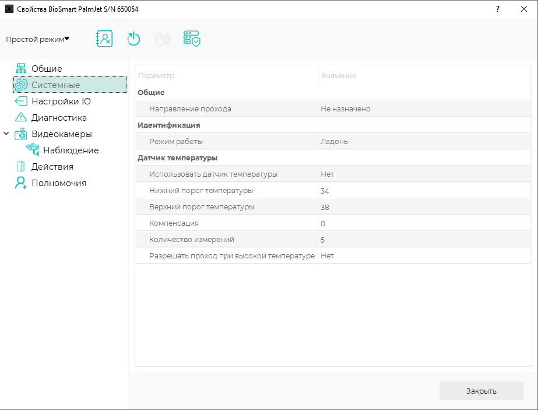Click the arrow icon beside Настройки IO
Screen dimensions: 538x410
pos(21,101)
